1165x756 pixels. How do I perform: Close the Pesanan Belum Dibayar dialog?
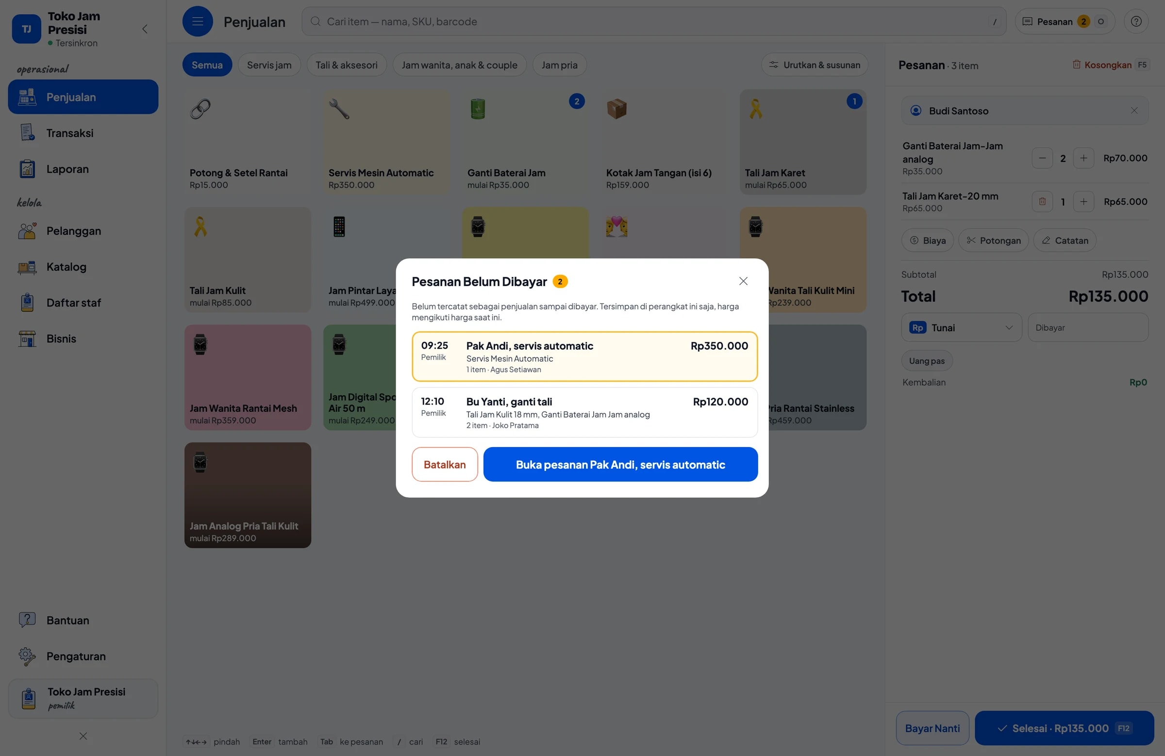point(743,281)
